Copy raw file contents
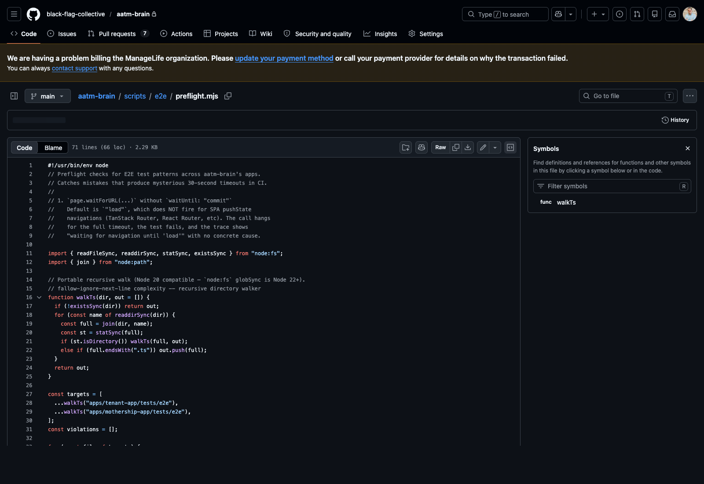The width and height of the screenshot is (704, 484). pyautogui.click(x=456, y=147)
